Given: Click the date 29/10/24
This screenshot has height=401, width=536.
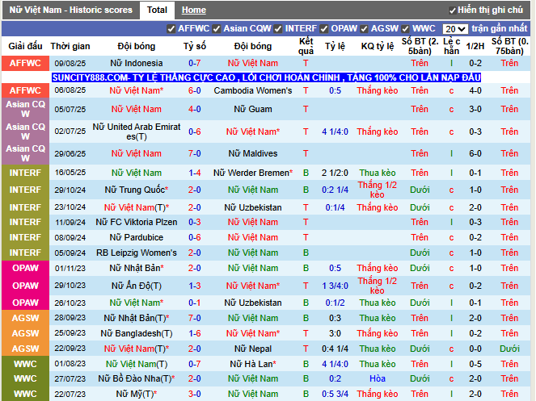Looking at the screenshot, I should 70,190.
